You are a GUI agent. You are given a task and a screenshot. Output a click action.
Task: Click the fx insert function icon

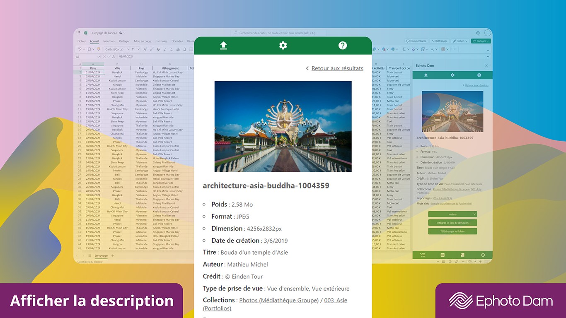[x=114, y=56]
